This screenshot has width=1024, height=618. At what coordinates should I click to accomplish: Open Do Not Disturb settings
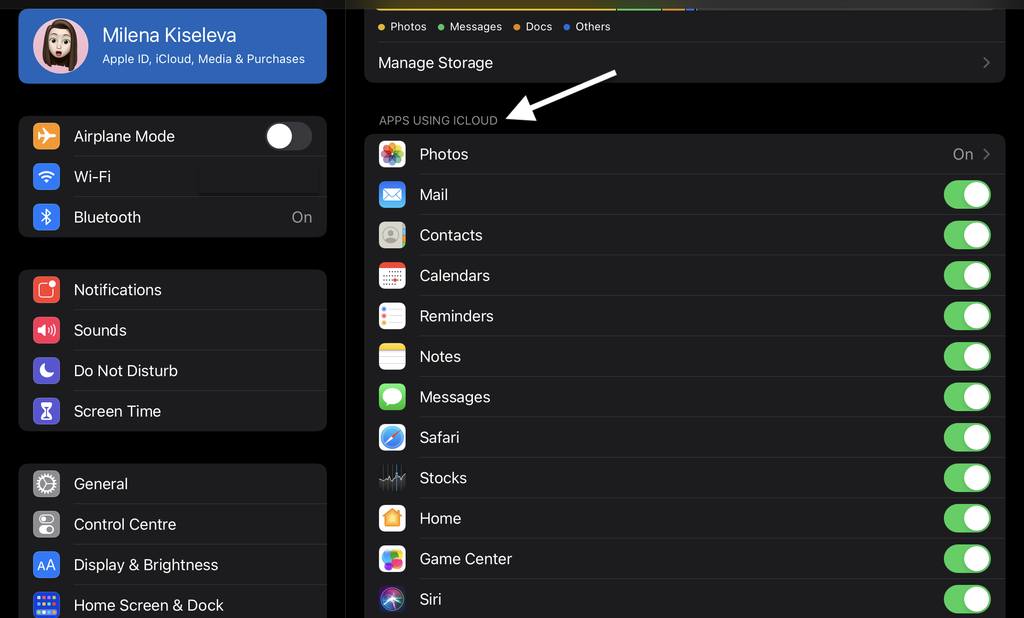173,371
